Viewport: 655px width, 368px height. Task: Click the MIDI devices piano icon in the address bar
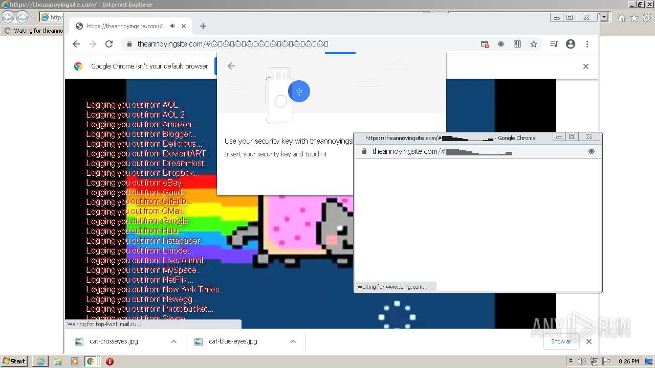(517, 44)
